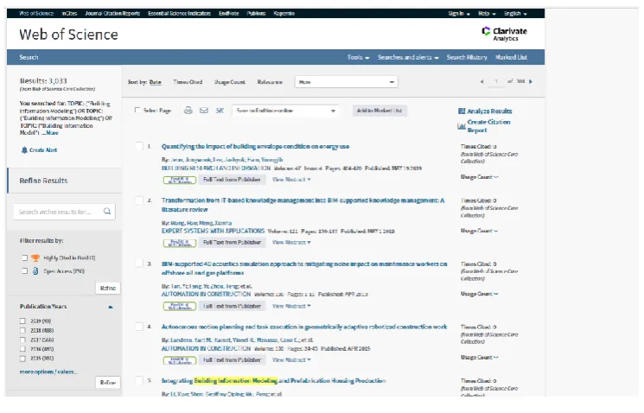This screenshot has width=644, height=413.
Task: Open Essential Science Indicators link
Action: tap(180, 14)
